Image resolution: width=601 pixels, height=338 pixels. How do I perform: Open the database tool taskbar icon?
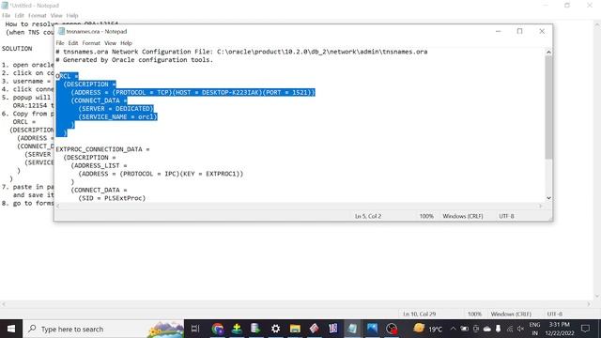pyautogui.click(x=255, y=329)
